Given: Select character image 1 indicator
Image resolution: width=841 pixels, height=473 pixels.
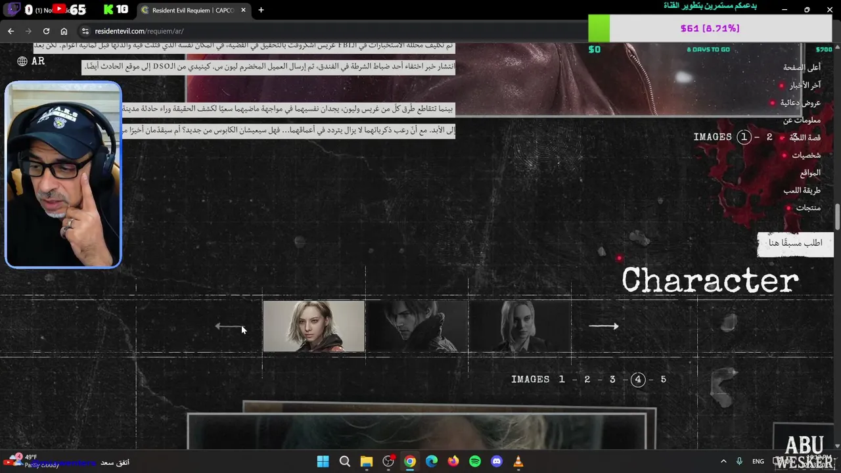Looking at the screenshot, I should (x=562, y=380).
